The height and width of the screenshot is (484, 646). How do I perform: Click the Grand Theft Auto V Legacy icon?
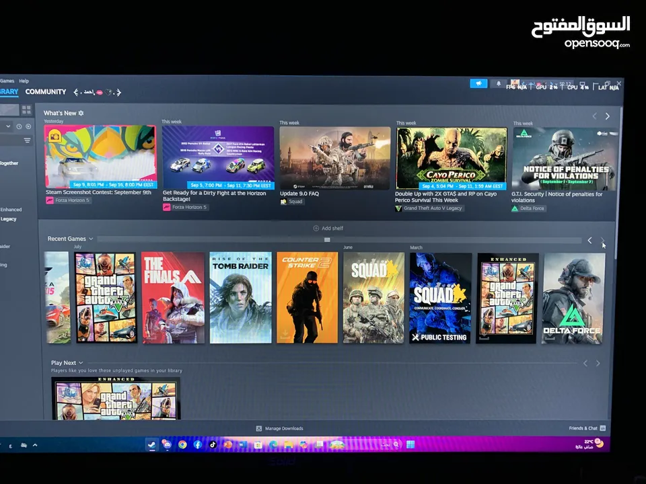coord(398,208)
